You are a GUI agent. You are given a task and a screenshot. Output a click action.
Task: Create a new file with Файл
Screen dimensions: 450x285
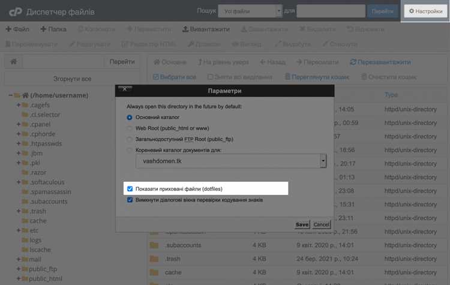pos(17,29)
